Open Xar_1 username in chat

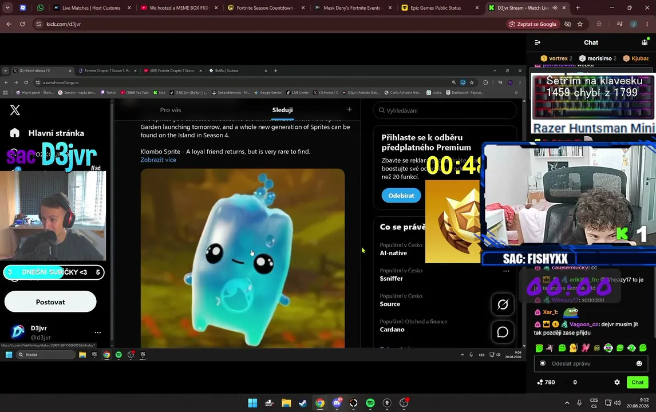pos(550,312)
